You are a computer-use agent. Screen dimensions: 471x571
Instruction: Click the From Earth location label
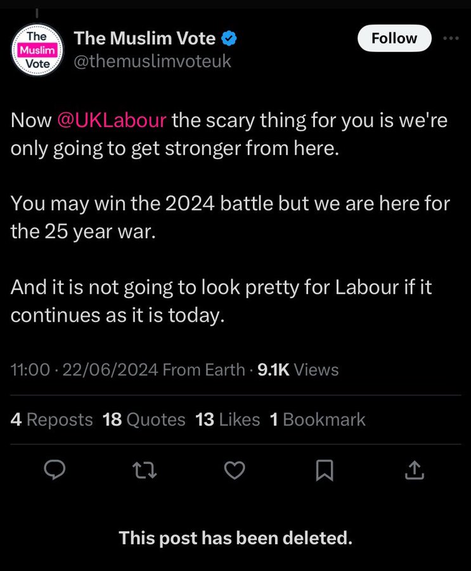tap(204, 370)
